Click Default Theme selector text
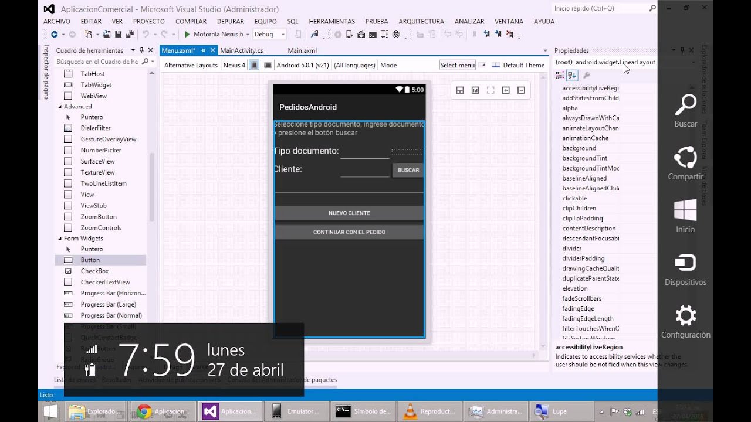Viewport: 751px width, 422px height. tap(524, 65)
